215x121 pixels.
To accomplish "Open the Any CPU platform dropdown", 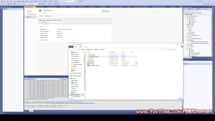I will click(34, 4).
